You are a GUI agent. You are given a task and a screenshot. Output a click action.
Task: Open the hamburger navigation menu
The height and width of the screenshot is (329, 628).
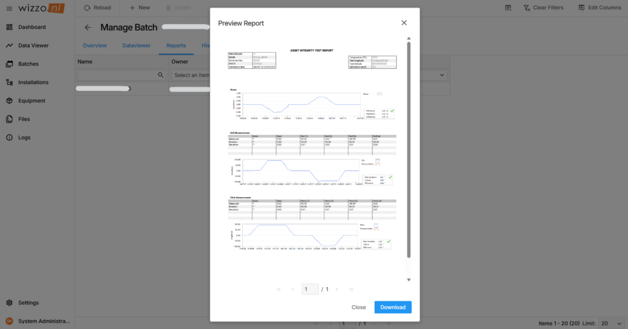click(9, 8)
